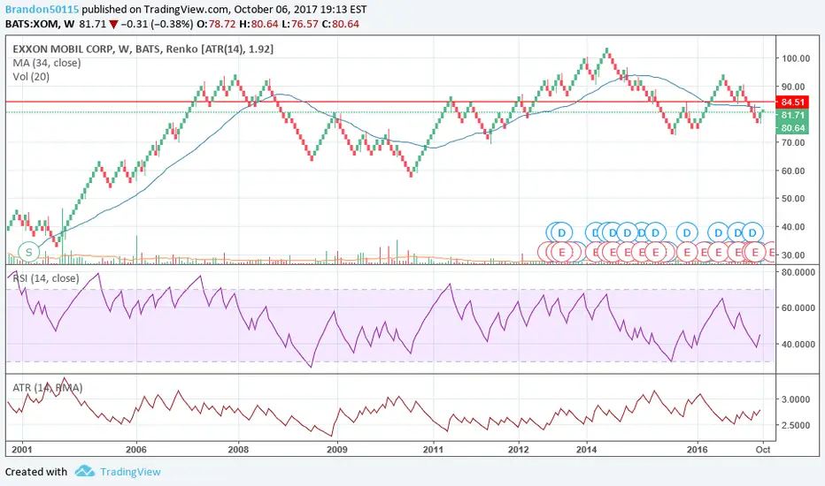
Task: Click the '−0.31 (−0.38%)' change text
Action: [157, 24]
